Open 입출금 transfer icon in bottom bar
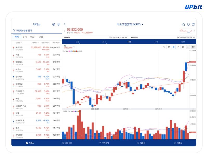 pos(138,143)
